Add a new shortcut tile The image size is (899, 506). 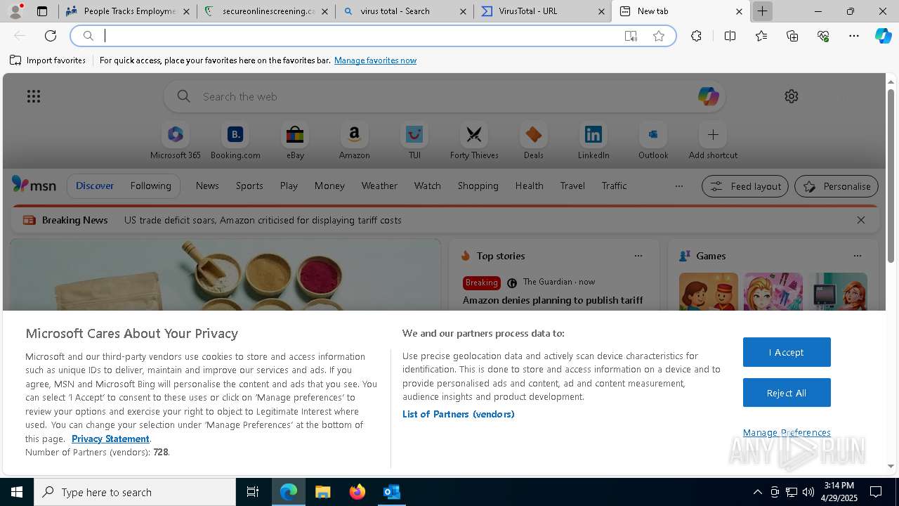[713, 141]
